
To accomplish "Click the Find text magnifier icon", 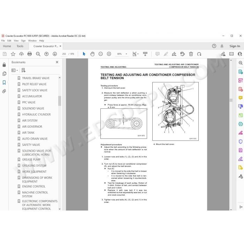I will point(38,54).
